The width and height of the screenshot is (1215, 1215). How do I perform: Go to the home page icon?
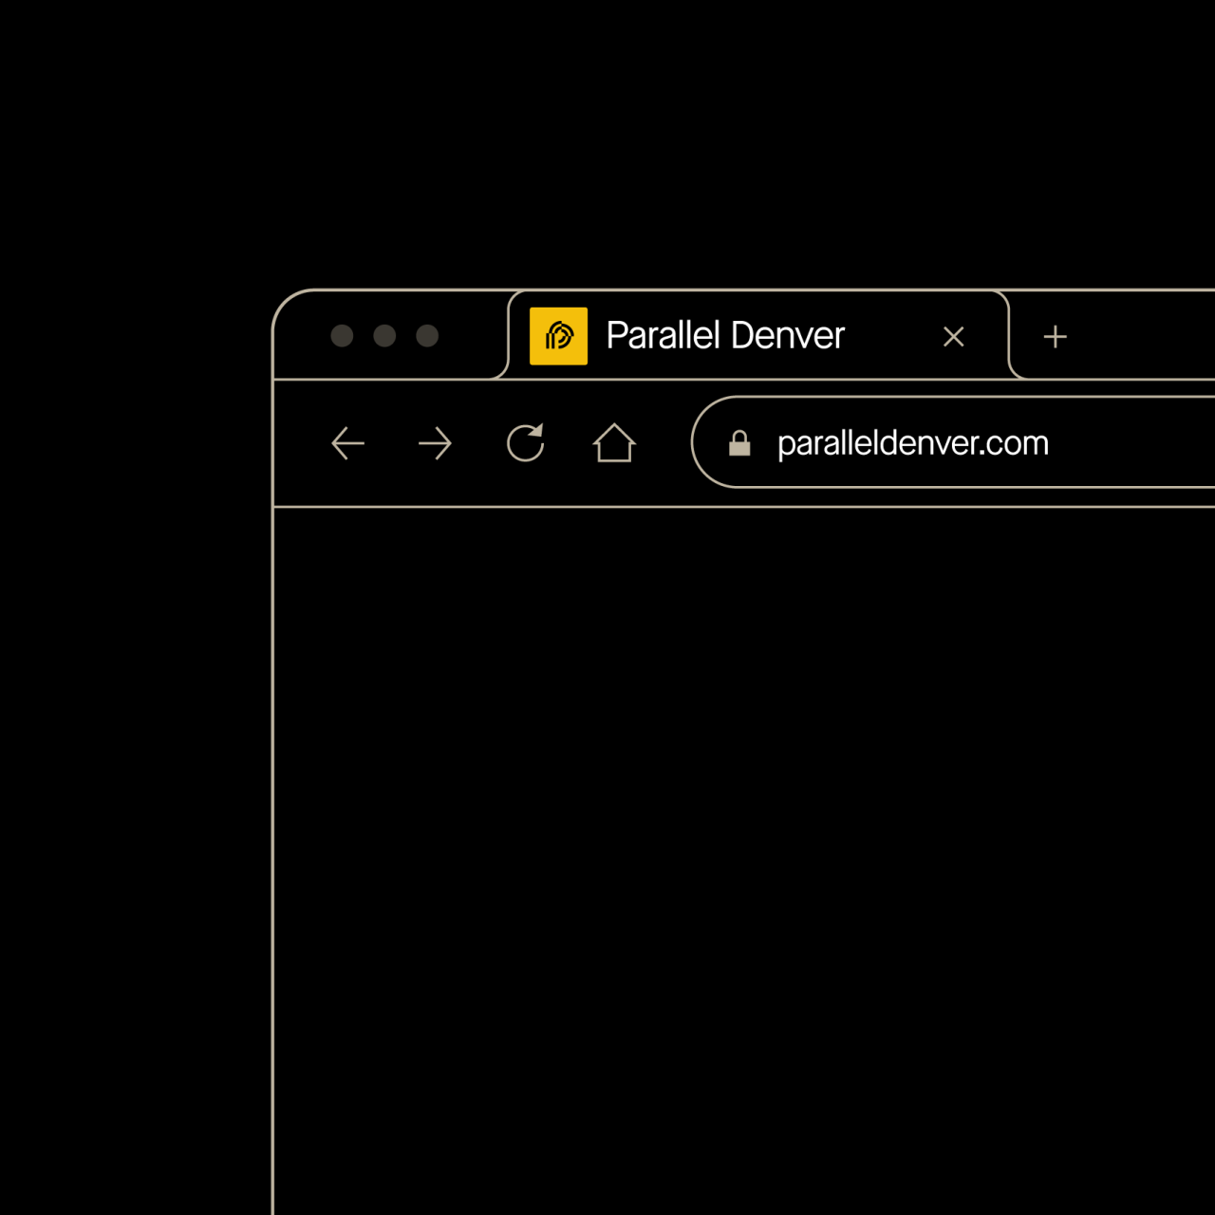[x=614, y=442]
